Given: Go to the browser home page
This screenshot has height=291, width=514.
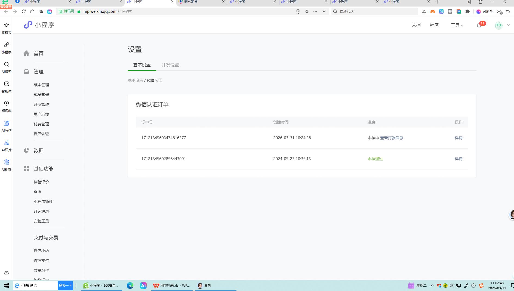Looking at the screenshot, I should 32,11.
